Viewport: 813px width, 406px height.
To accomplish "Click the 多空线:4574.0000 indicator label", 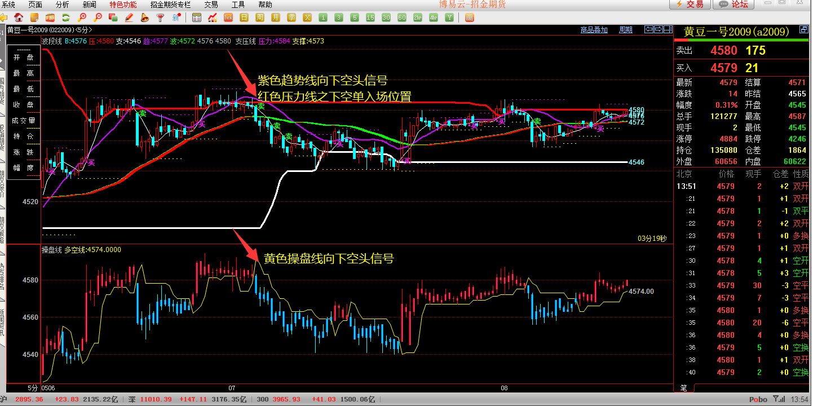I will coord(92,250).
